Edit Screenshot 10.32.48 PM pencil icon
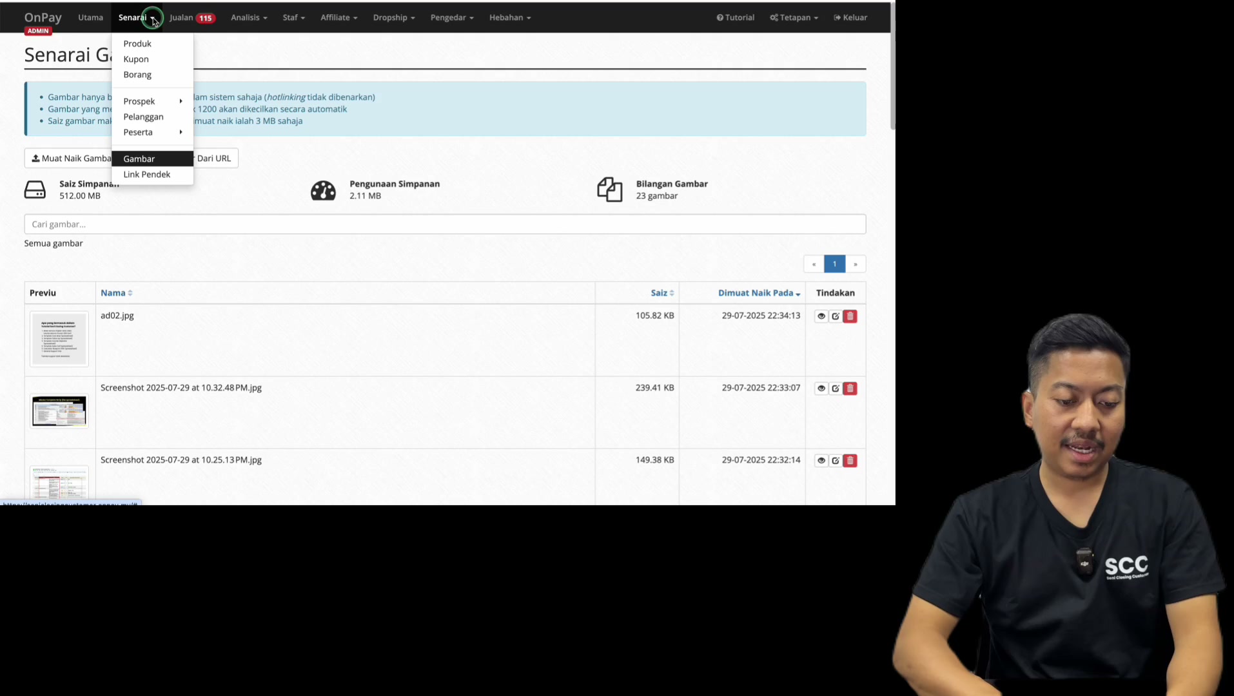 (836, 389)
